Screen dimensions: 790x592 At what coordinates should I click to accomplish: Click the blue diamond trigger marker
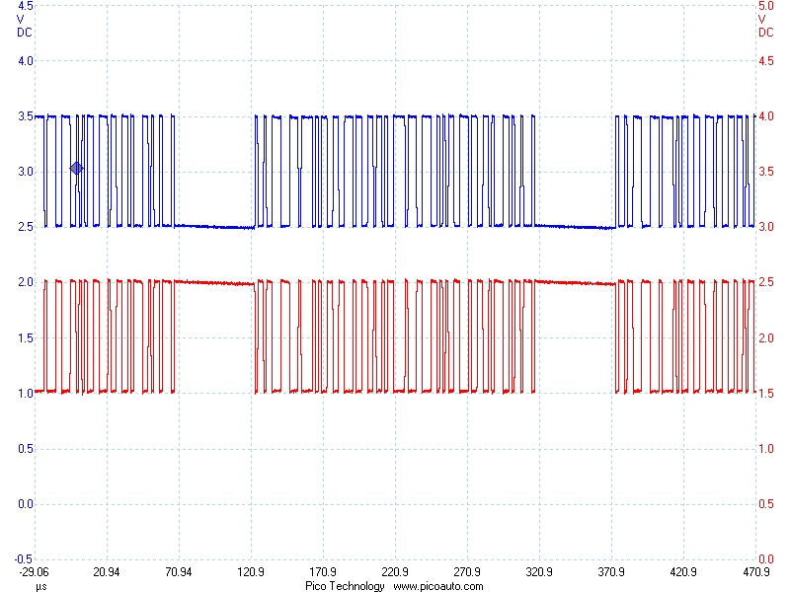pyautogui.click(x=76, y=169)
